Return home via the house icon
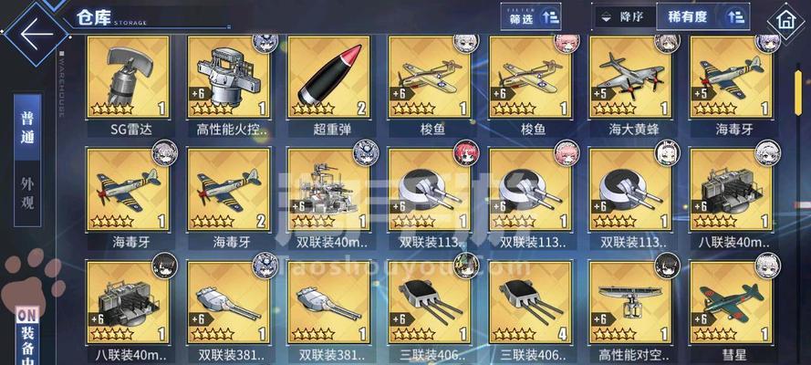Screen dimensions: 811x365 pyautogui.click(x=785, y=22)
